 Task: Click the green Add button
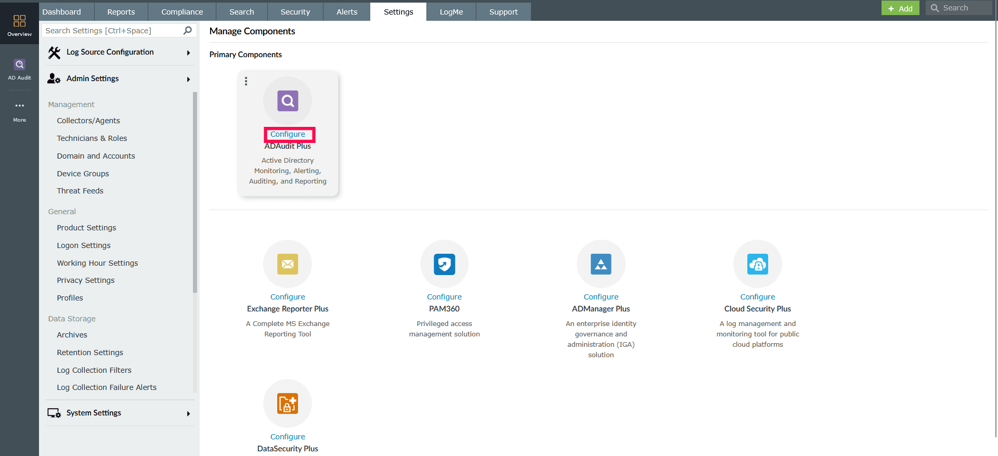(x=900, y=8)
